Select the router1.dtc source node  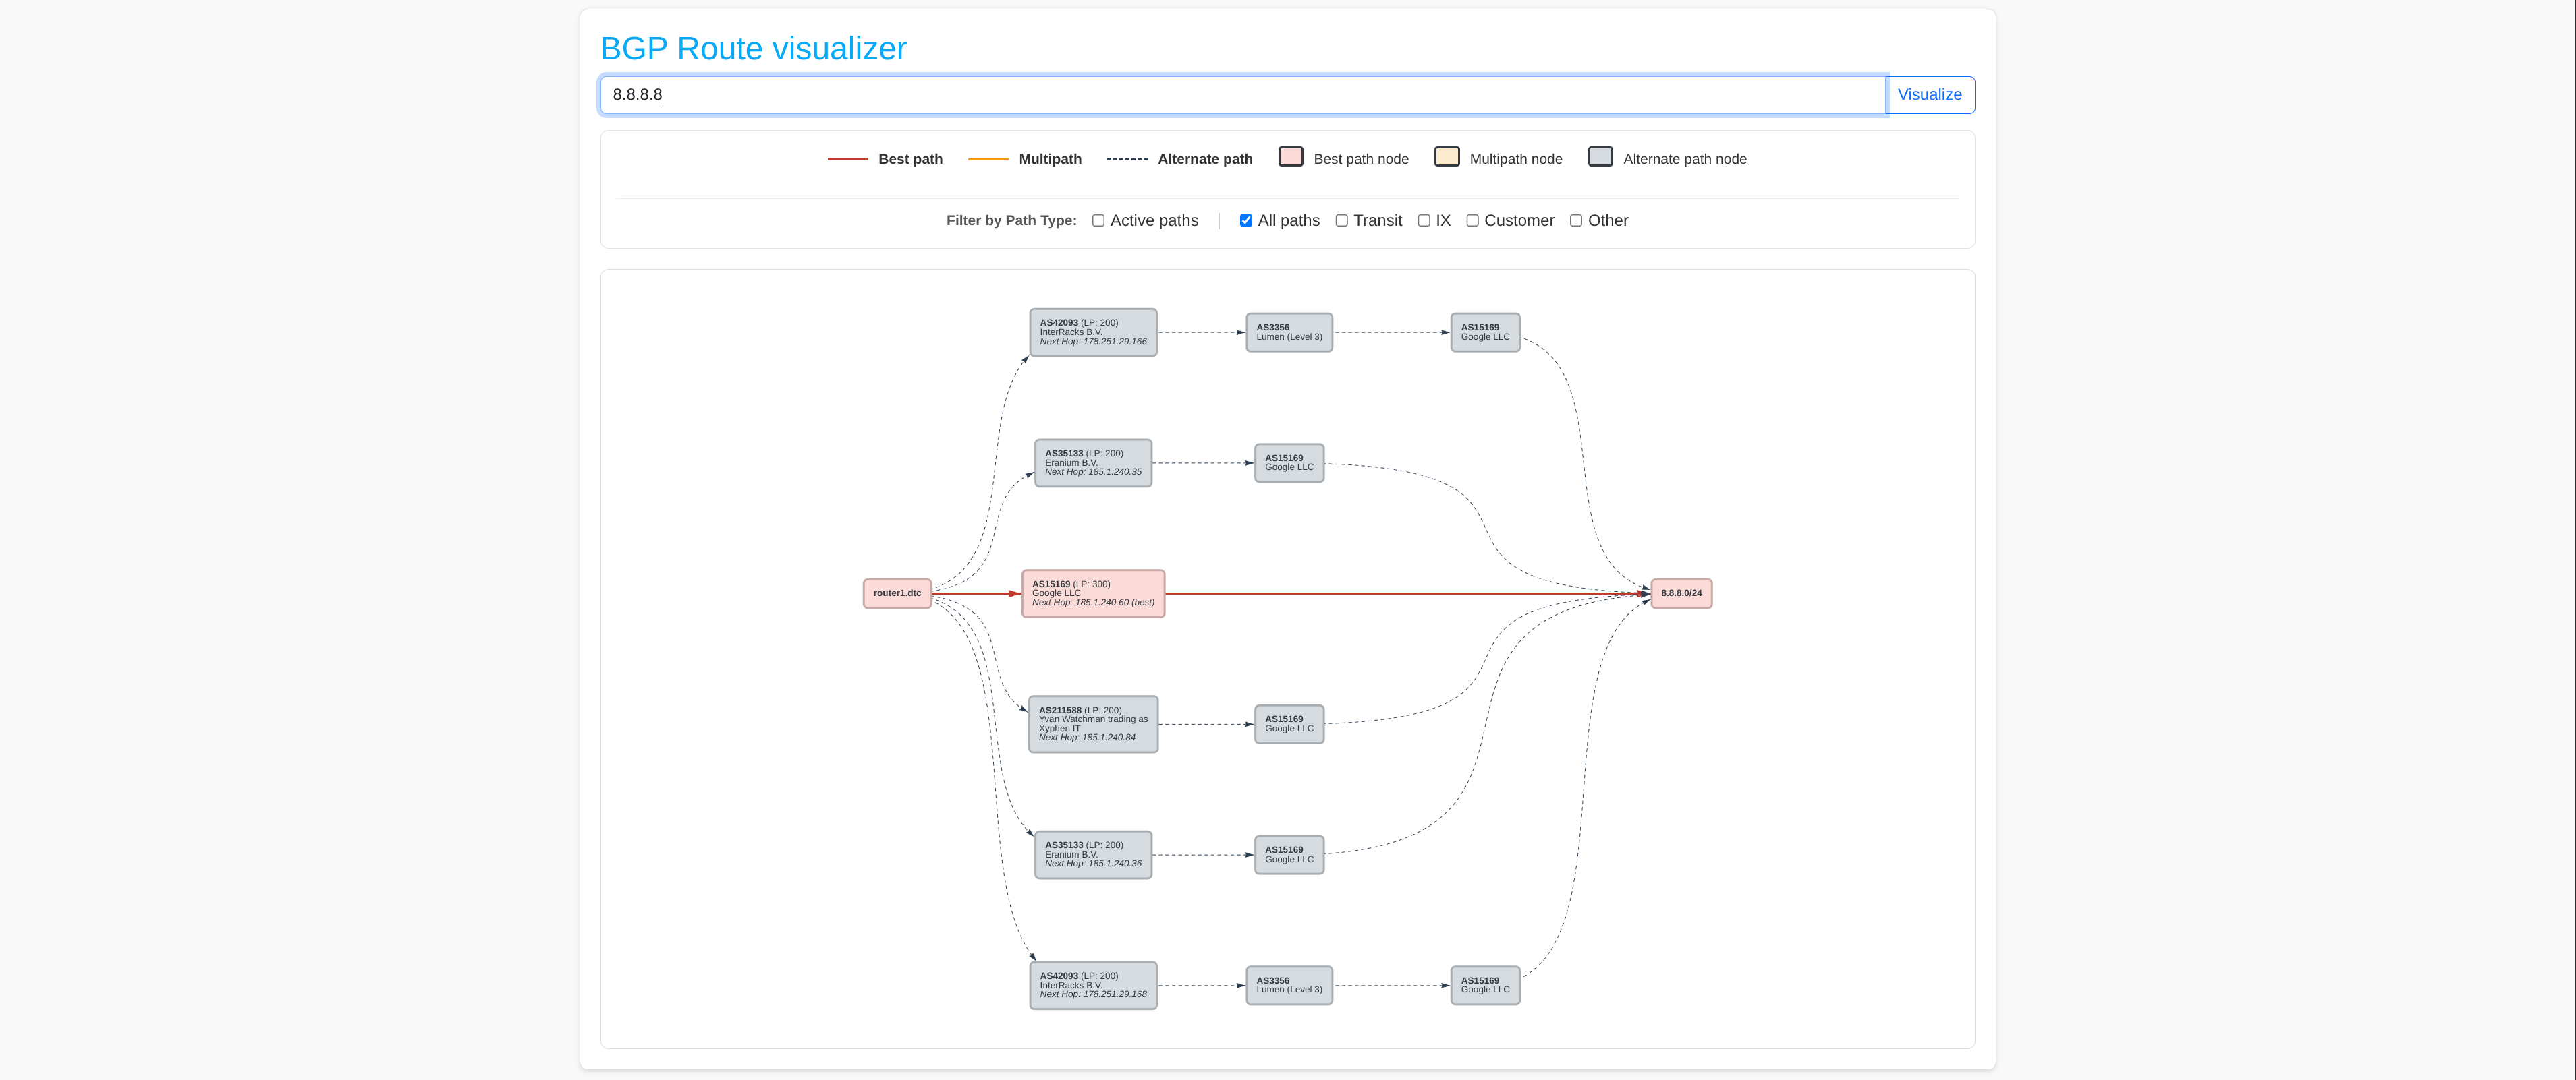[x=897, y=593]
